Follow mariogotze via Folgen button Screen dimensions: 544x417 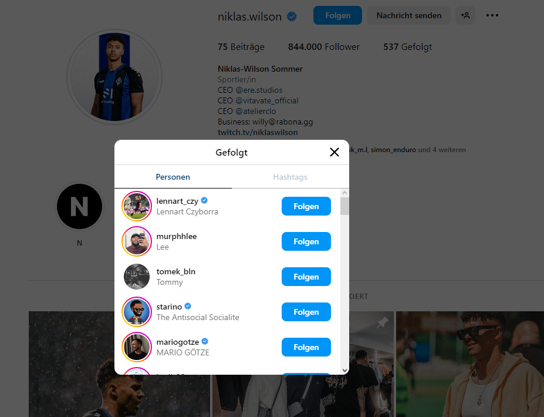(306, 347)
